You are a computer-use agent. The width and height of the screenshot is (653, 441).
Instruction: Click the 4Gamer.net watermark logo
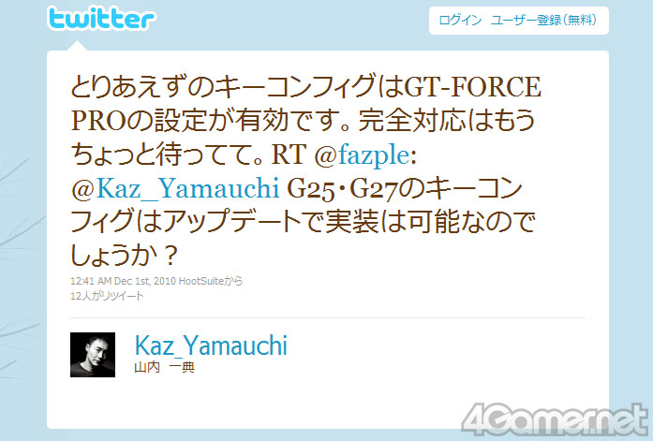click(x=556, y=419)
